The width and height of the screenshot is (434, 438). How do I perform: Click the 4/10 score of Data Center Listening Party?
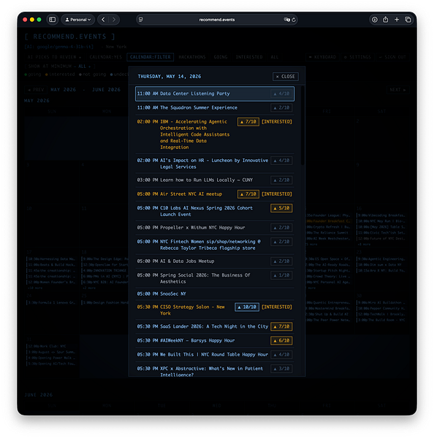click(281, 94)
